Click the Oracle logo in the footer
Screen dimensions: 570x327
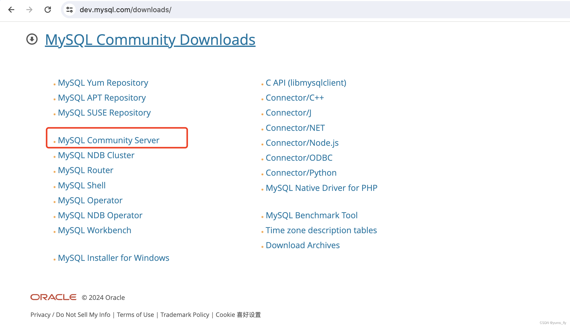[x=53, y=297]
